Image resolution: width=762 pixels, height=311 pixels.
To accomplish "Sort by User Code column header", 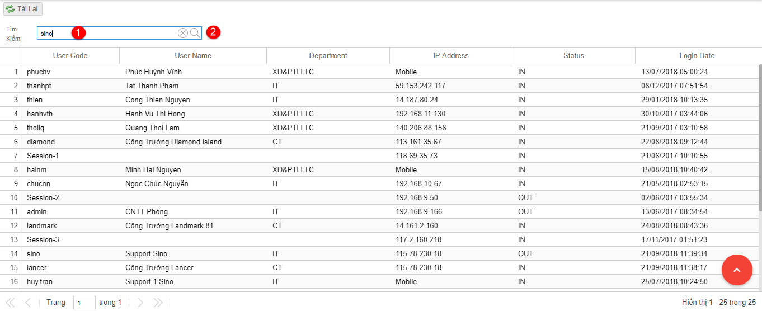I will [70, 56].
